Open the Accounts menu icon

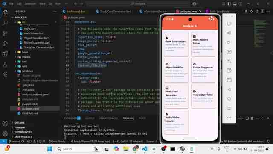tap(5, 124)
